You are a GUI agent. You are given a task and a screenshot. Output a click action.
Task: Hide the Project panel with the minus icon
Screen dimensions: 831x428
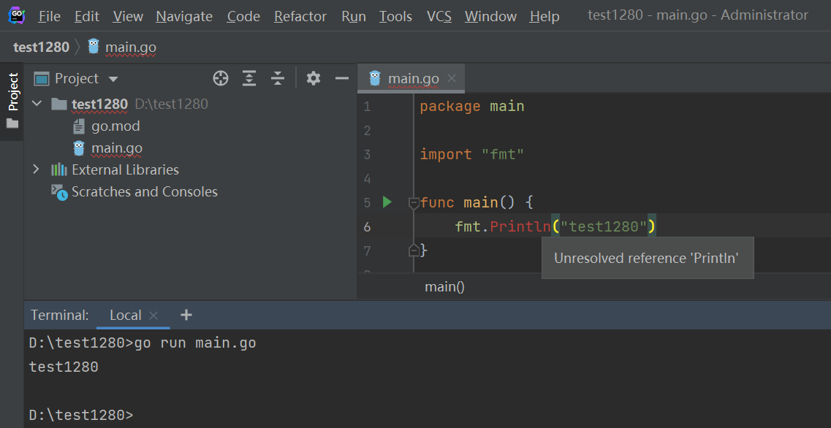click(342, 79)
